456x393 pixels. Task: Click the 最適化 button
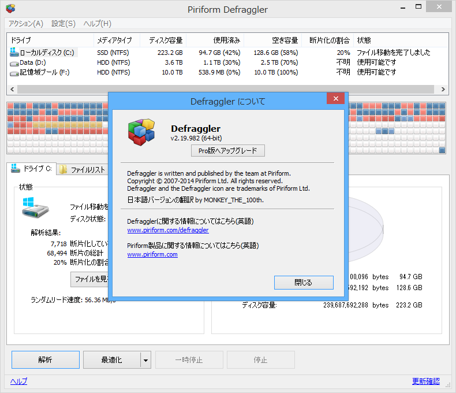[x=111, y=360]
